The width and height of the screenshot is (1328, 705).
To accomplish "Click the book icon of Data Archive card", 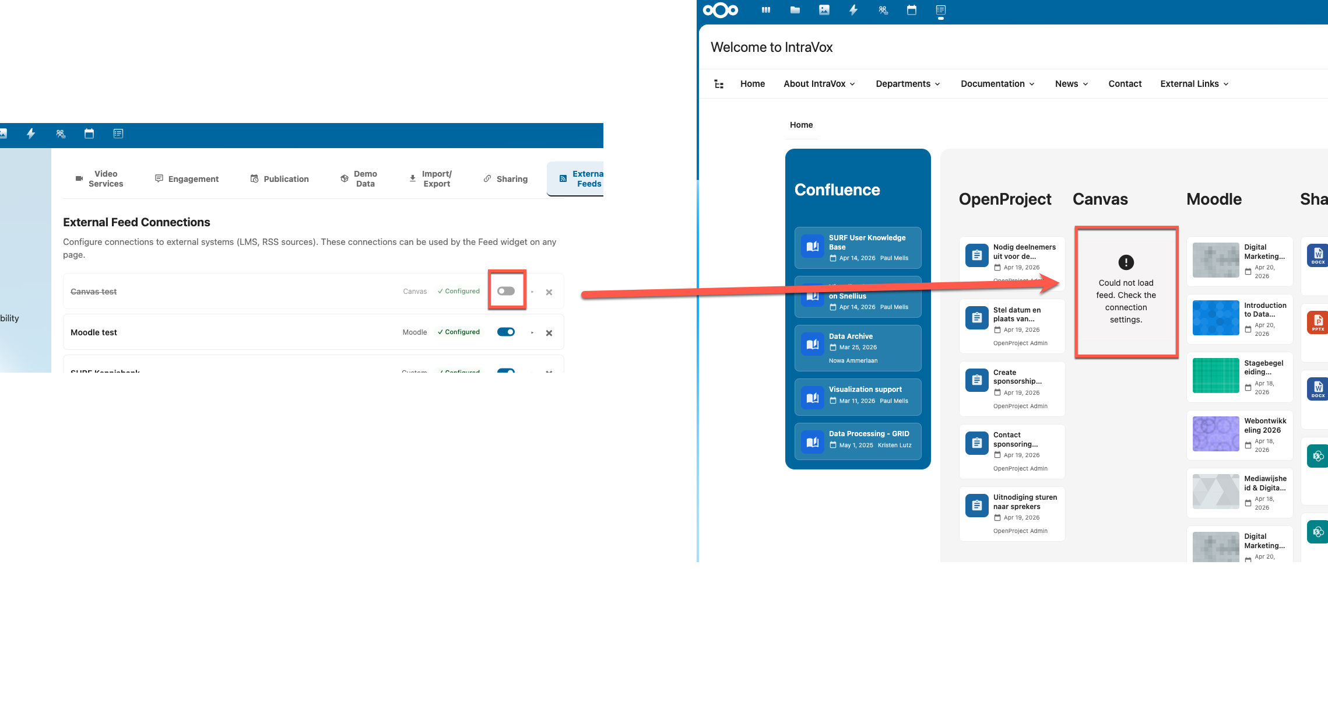I will (813, 345).
